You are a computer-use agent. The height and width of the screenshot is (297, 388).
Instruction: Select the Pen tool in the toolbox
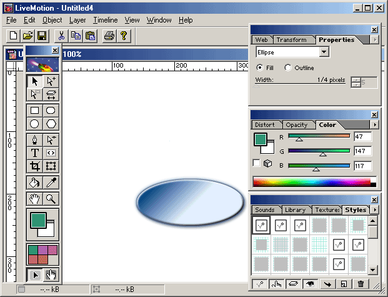click(x=35, y=139)
